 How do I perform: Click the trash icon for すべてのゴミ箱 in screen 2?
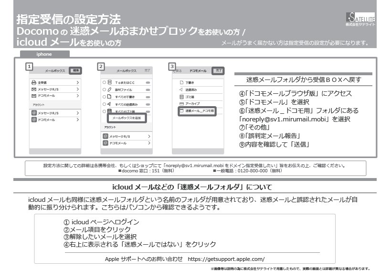click(109, 111)
